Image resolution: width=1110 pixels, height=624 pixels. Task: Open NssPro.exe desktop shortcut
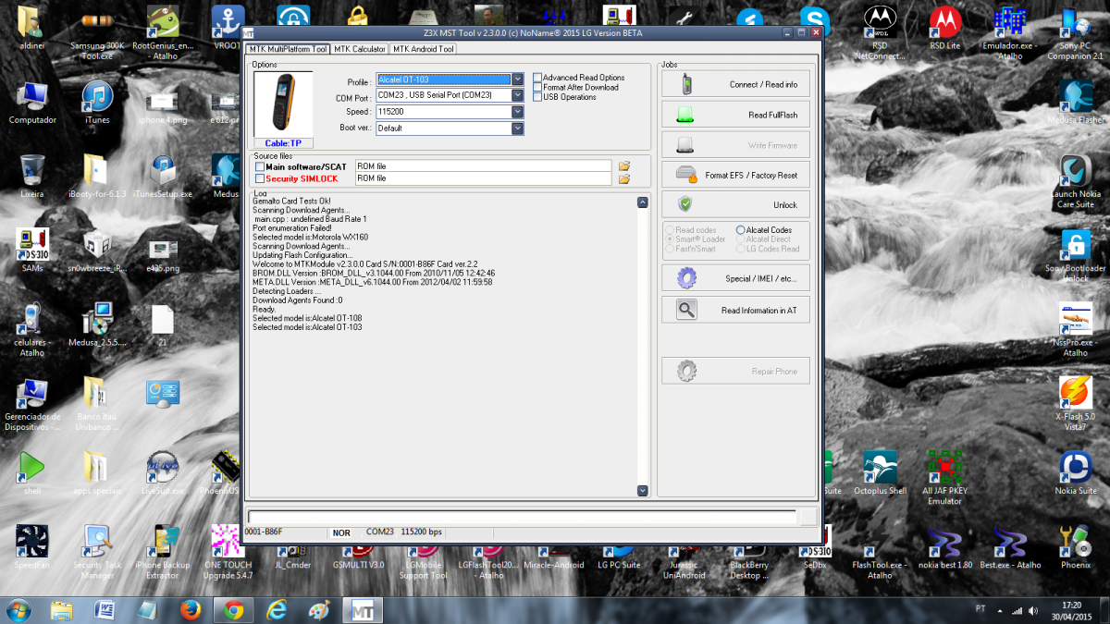tap(1076, 330)
